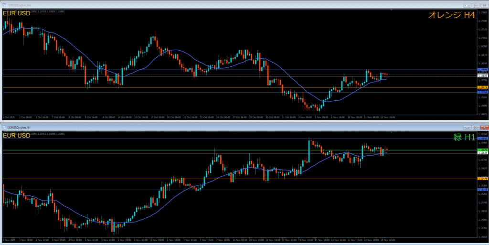
Task: Select the オレンジ H4 text label
Action: [451, 15]
